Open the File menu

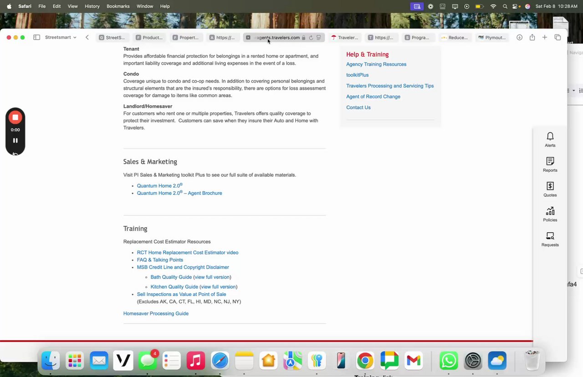[x=42, y=6]
